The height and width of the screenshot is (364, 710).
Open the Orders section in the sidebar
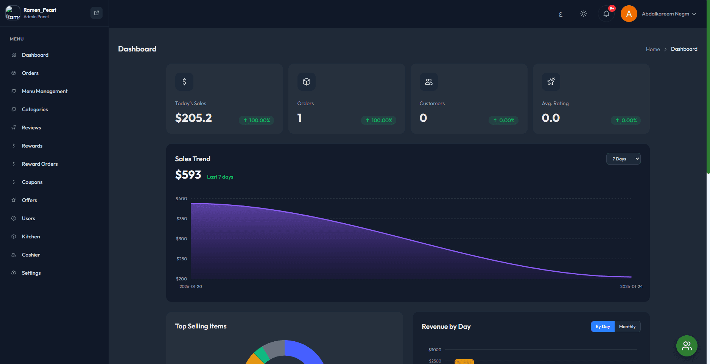(30, 73)
